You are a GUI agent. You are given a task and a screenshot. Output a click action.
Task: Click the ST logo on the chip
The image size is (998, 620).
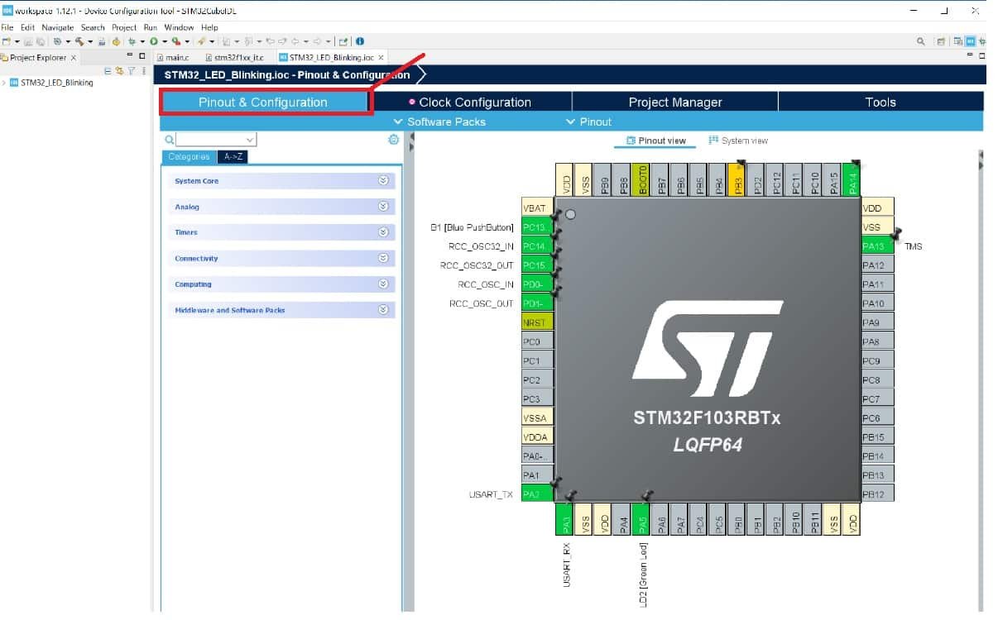(706, 347)
